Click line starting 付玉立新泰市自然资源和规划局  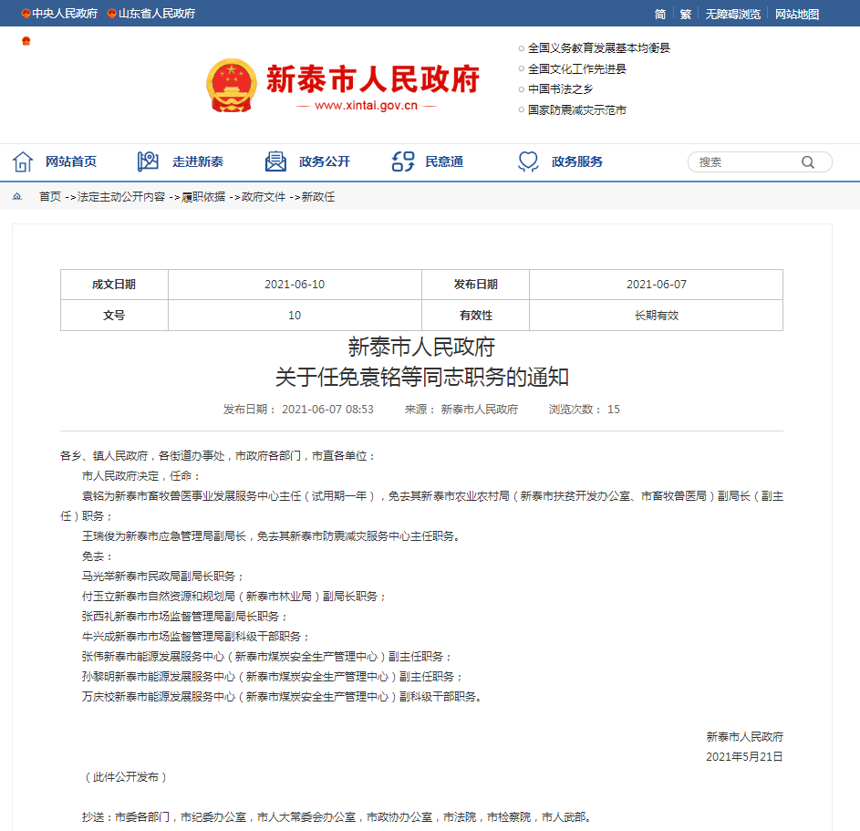point(234,597)
